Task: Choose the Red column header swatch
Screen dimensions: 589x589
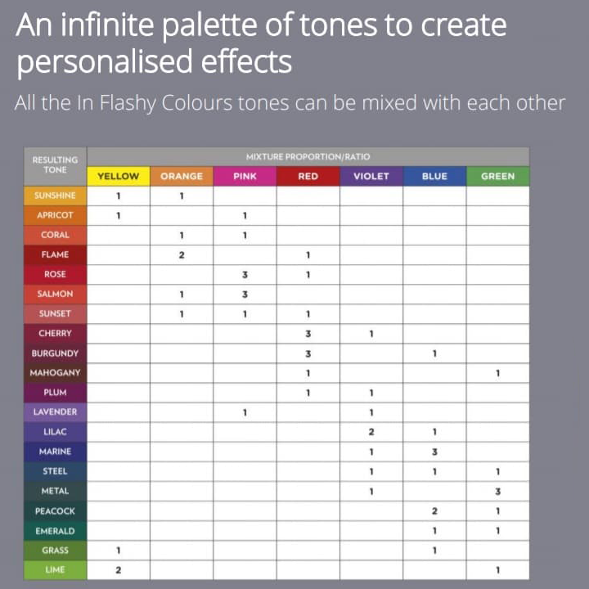Action: click(x=308, y=176)
